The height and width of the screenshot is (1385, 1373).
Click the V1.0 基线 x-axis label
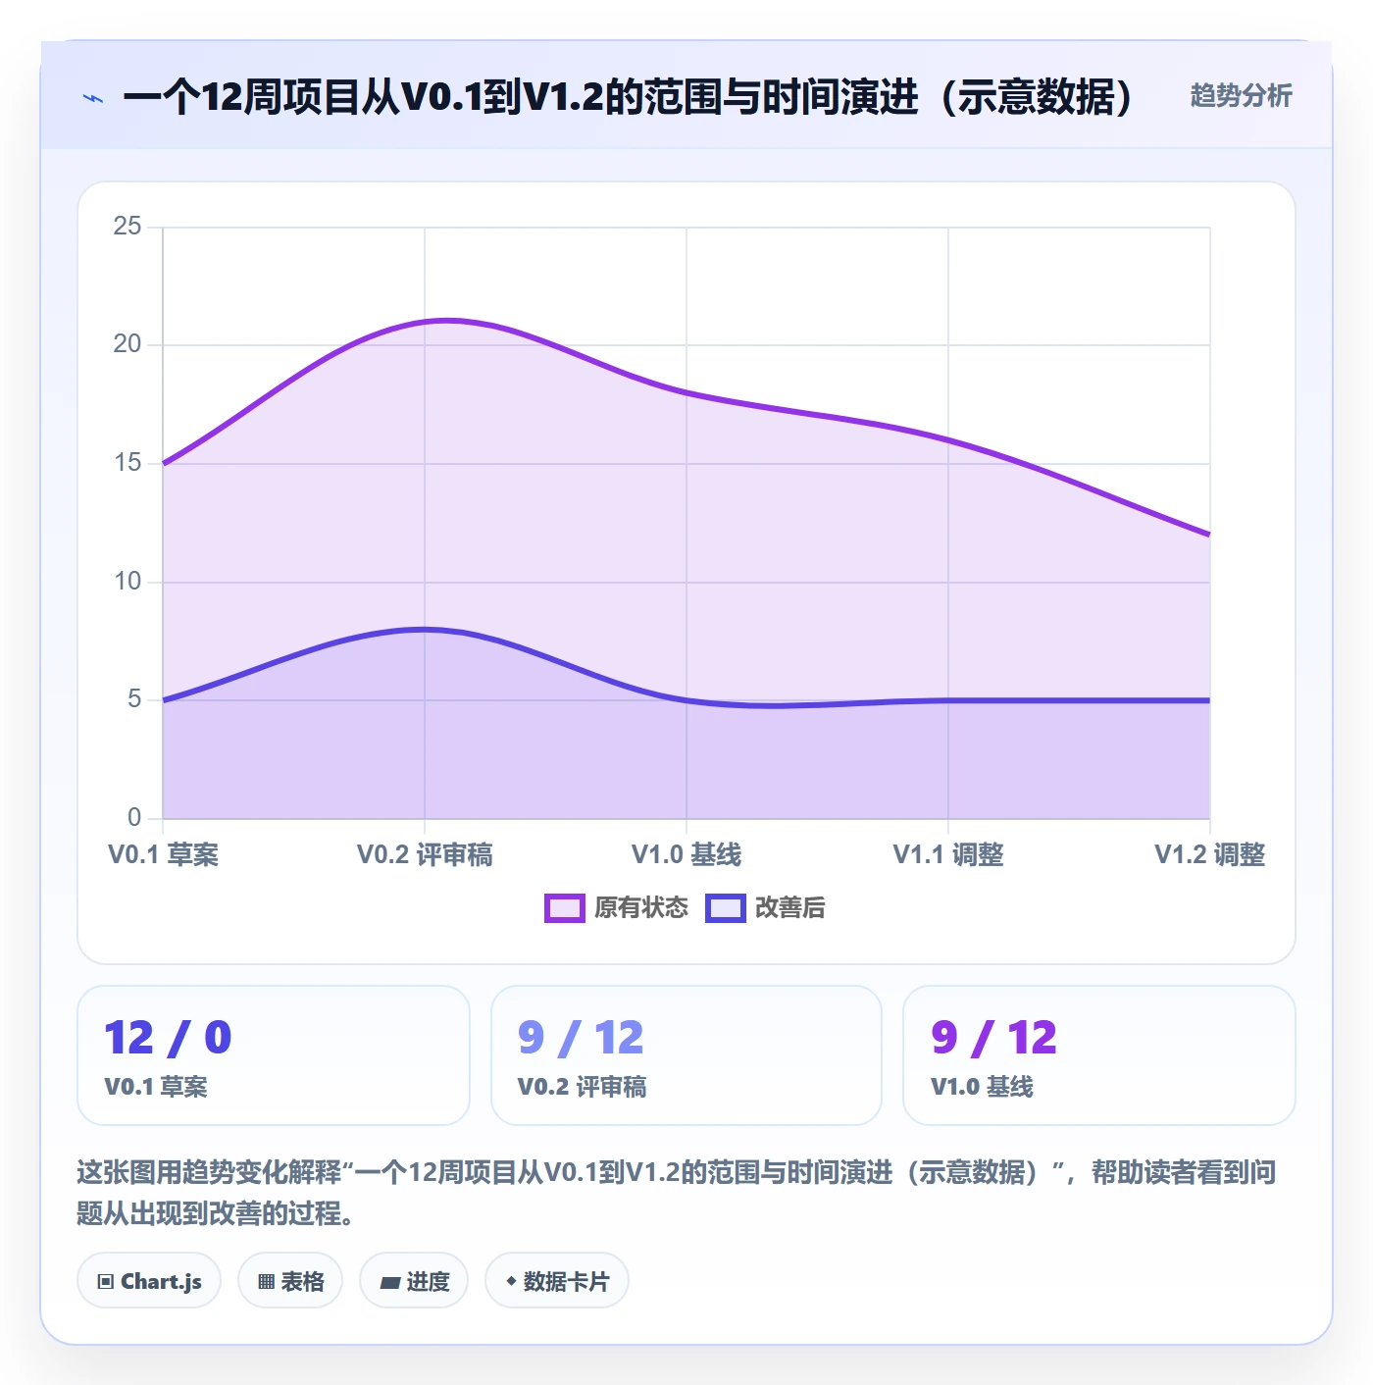click(x=686, y=854)
